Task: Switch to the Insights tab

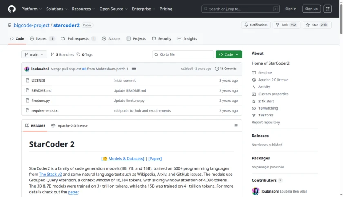Action: click(x=187, y=39)
